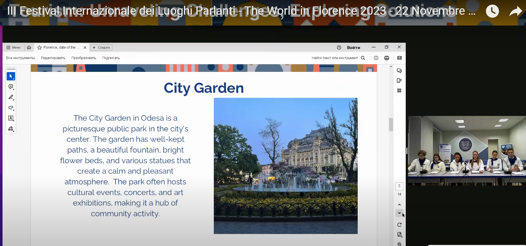This screenshot has width=526, height=246.
Task: Open the comments panel icon
Action: click(399, 71)
